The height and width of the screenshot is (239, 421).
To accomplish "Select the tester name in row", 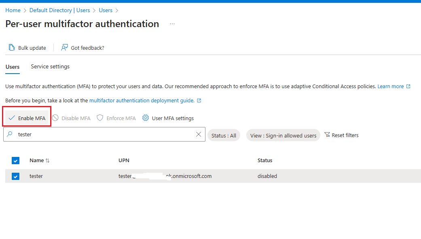I will (36, 176).
